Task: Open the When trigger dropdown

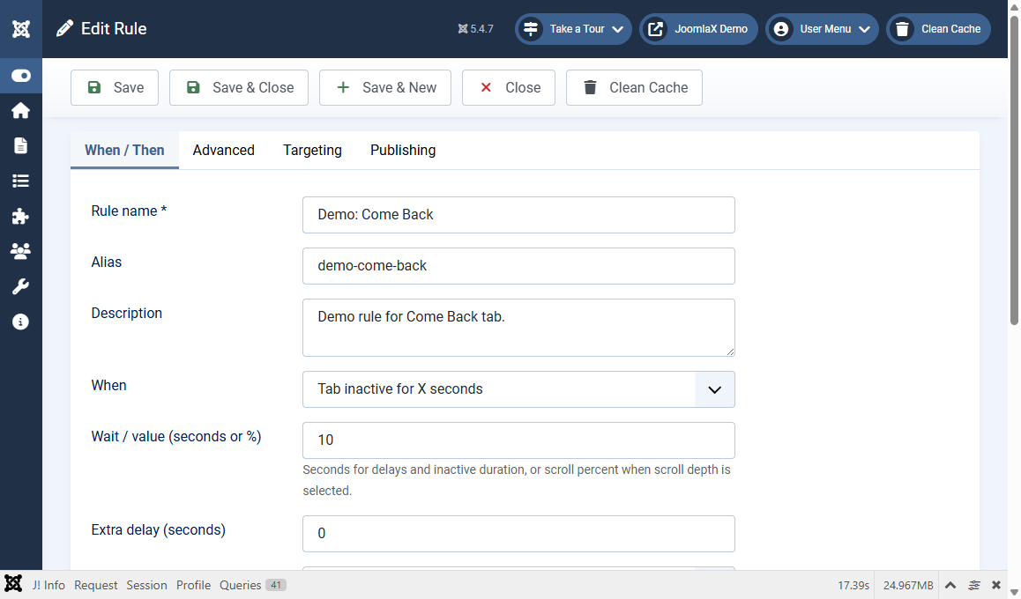Action: pos(519,389)
